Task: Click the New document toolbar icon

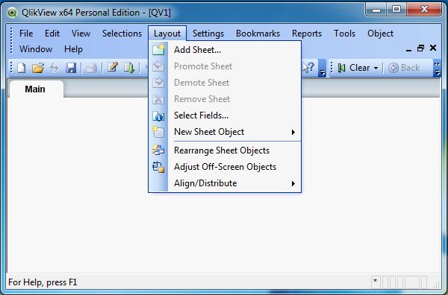Action: click(x=22, y=68)
